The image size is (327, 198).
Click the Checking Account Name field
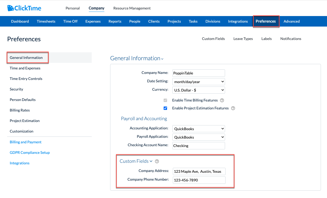[x=199, y=146]
